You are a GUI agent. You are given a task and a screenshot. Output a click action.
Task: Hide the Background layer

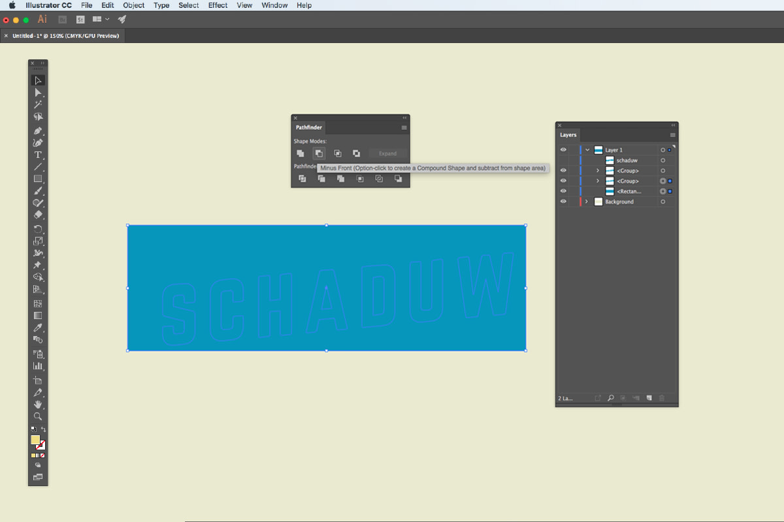[x=563, y=202]
